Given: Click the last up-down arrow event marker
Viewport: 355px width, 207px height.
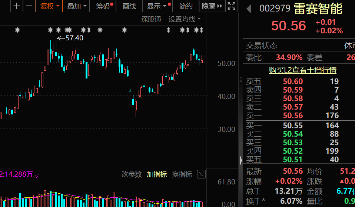Looking at the screenshot, I should [x=202, y=30].
